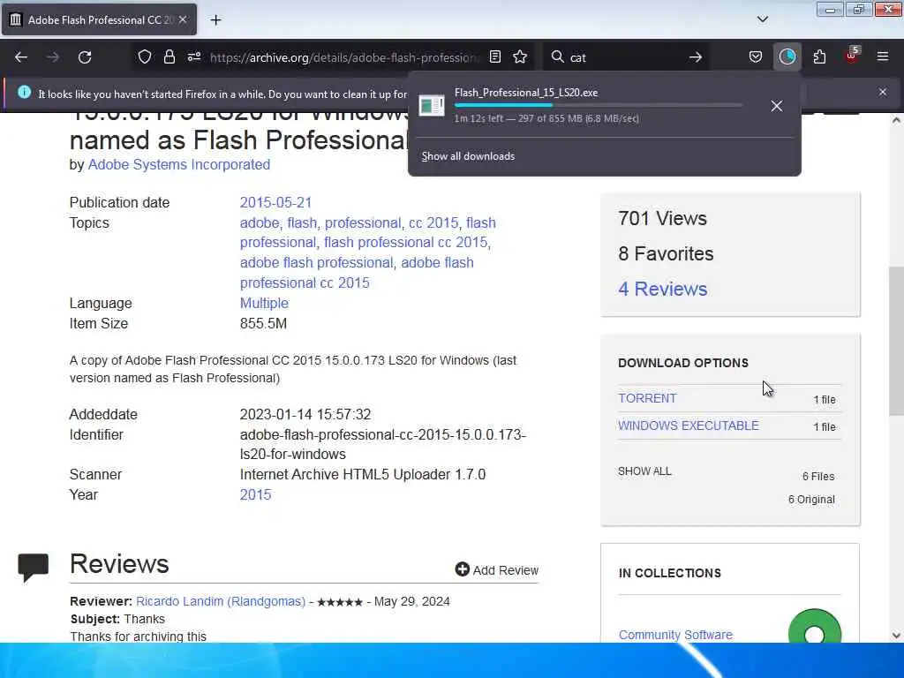Image resolution: width=904 pixels, height=678 pixels.
Task: Toggle the downloads progress toolbar button
Action: [787, 57]
